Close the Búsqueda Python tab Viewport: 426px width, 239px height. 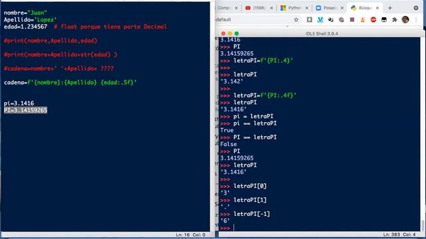click(x=377, y=8)
